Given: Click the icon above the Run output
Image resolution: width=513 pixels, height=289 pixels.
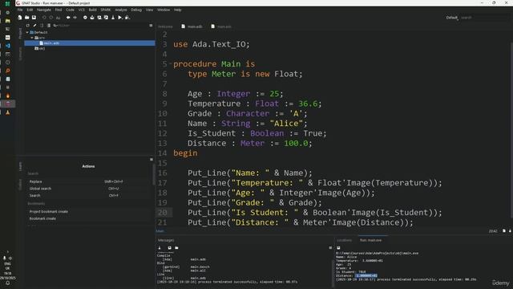Looking at the screenshot, I should click(x=338, y=248).
